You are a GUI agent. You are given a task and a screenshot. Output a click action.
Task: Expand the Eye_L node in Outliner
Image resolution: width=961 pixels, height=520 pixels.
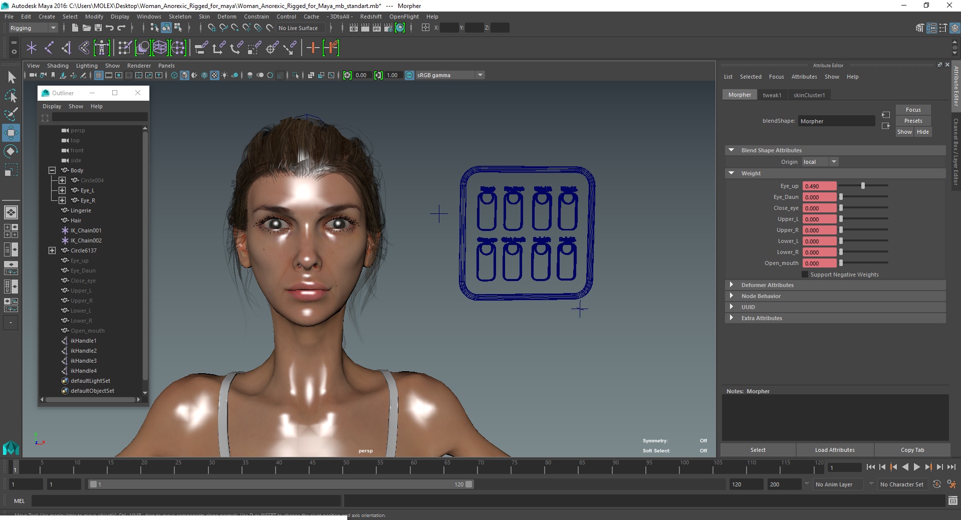[62, 190]
